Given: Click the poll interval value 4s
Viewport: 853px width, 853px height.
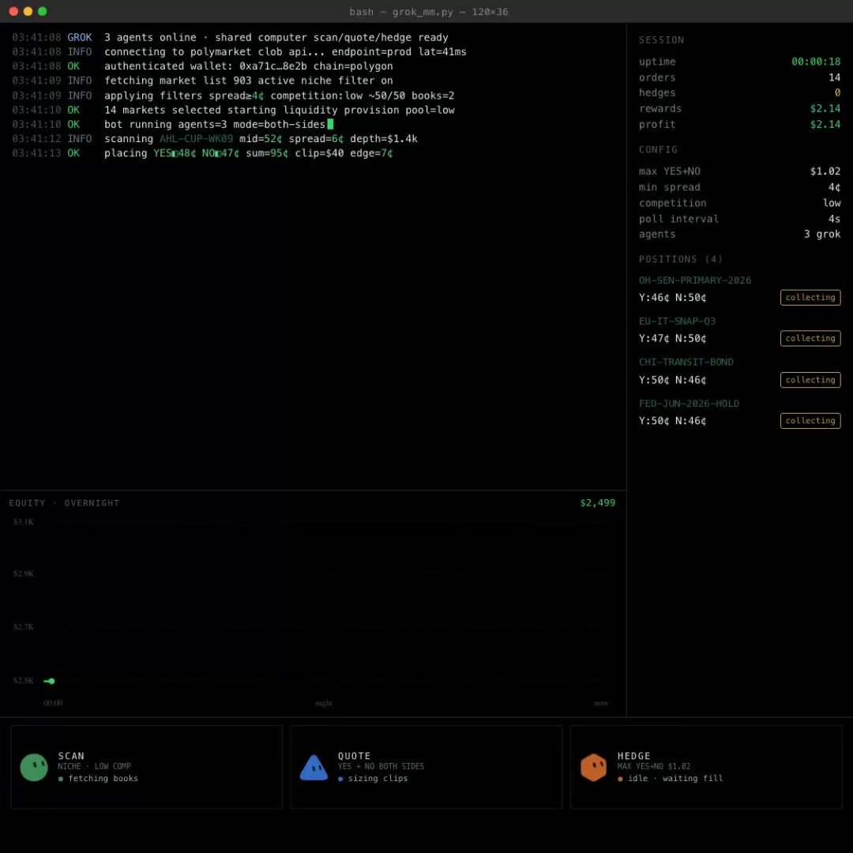Looking at the screenshot, I should point(834,219).
